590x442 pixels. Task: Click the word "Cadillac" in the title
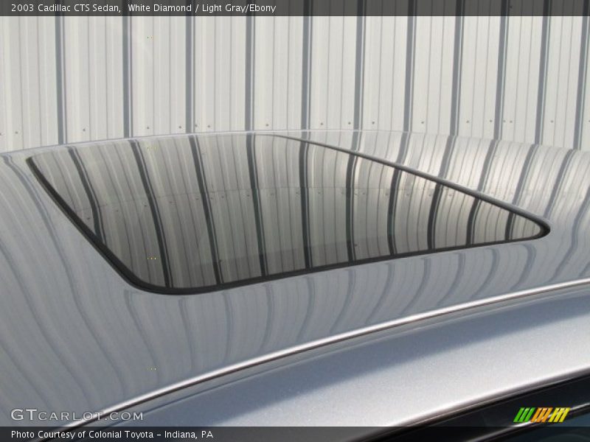click(x=53, y=7)
